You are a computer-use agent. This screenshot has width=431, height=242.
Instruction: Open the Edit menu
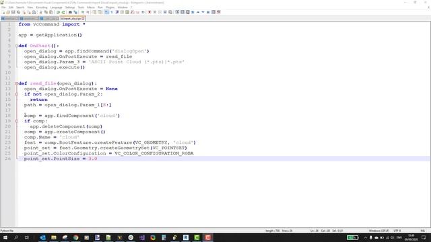pyautogui.click(x=11, y=7)
